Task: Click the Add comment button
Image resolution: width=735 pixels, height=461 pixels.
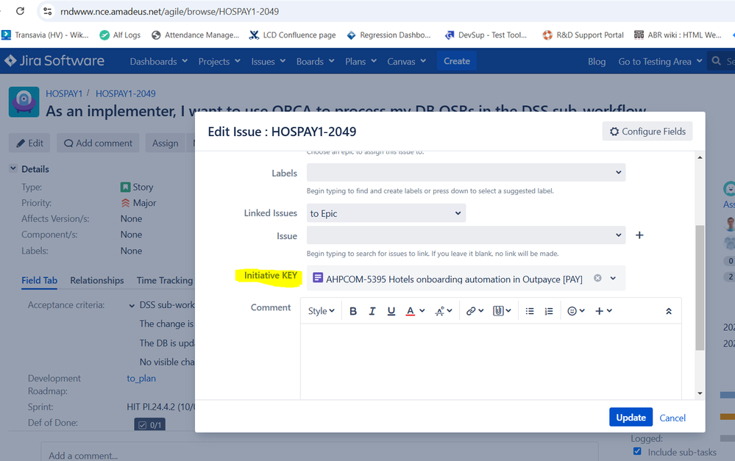Action: pos(98,143)
